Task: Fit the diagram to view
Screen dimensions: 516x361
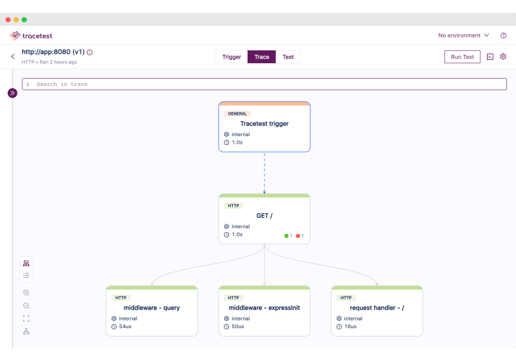Action: click(26, 318)
